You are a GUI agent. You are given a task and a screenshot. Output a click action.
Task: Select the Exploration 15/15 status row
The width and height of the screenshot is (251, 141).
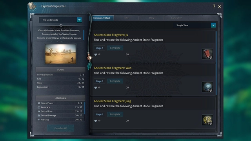pos(60,87)
